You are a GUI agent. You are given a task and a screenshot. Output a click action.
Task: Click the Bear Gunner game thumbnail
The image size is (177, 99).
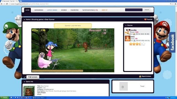point(29,91)
